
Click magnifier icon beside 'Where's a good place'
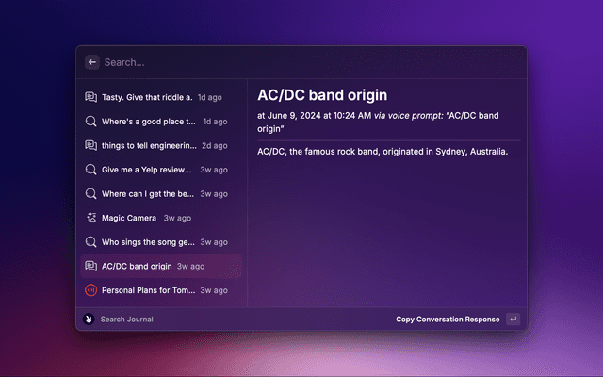pos(91,122)
